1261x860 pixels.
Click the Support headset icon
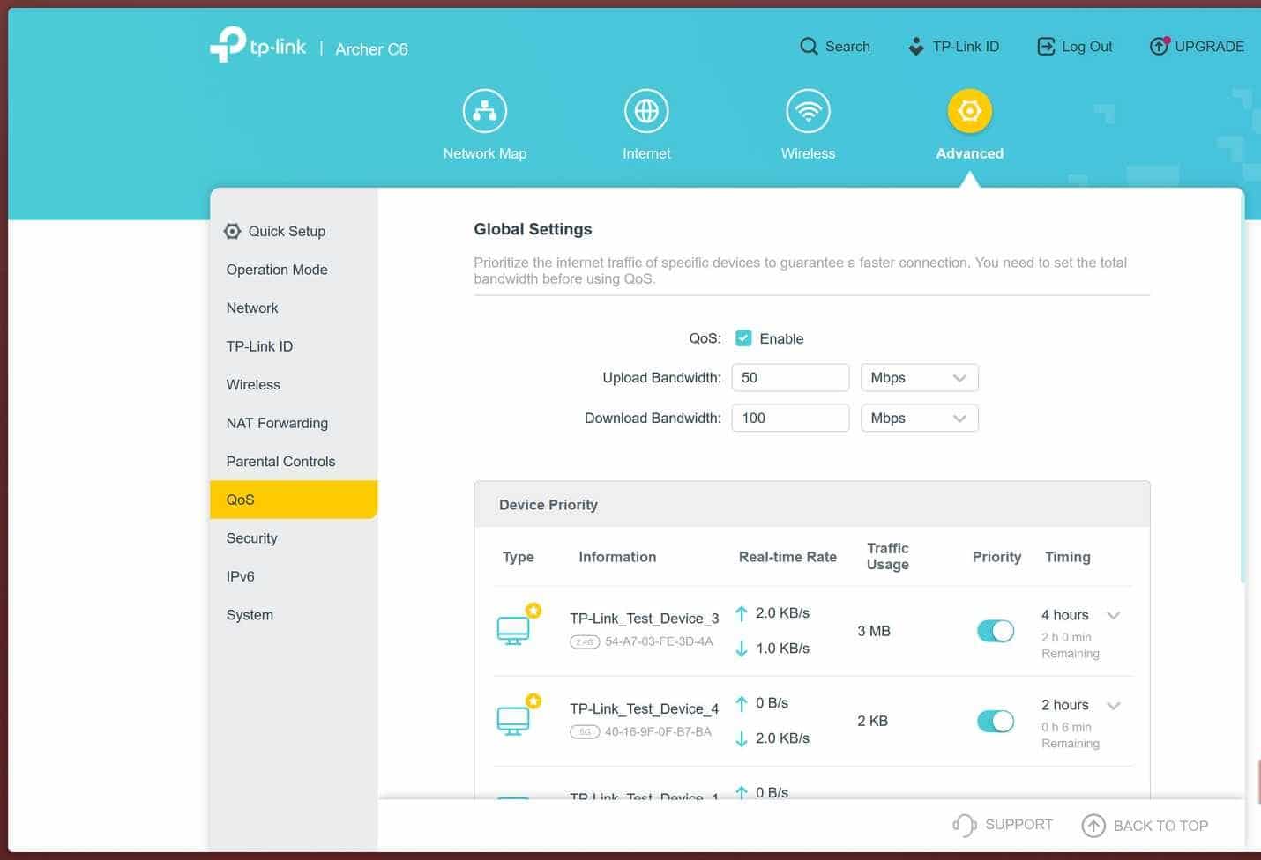[x=964, y=825]
